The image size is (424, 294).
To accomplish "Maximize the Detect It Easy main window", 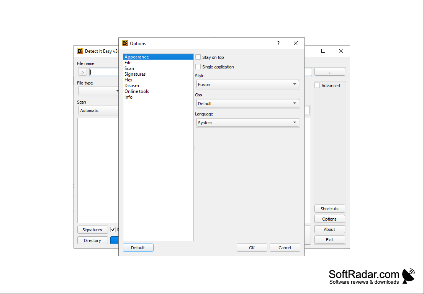I will (323, 51).
